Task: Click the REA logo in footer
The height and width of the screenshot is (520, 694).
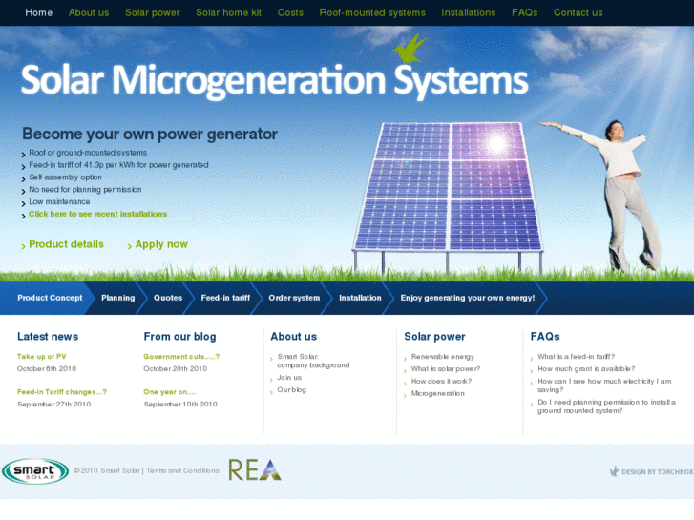Action: (255, 469)
